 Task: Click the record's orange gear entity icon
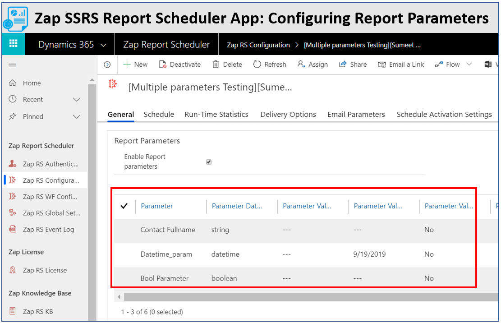click(113, 84)
